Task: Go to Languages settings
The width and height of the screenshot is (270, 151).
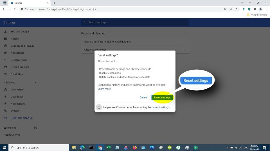Action: pos(17,89)
